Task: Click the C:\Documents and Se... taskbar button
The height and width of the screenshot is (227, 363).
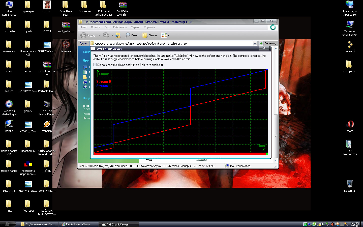Action: [39, 224]
